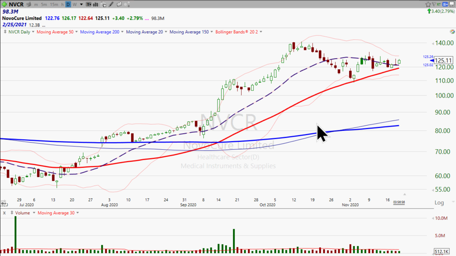Click the 512.1K volume value tag
This screenshot has width=456, height=256.
click(x=441, y=251)
